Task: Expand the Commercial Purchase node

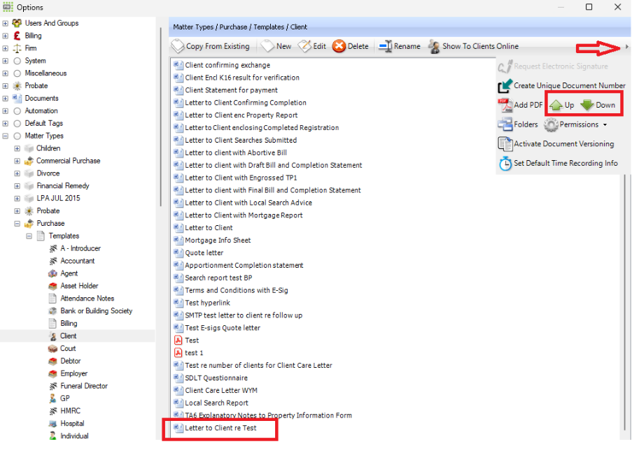Action: pos(17,161)
